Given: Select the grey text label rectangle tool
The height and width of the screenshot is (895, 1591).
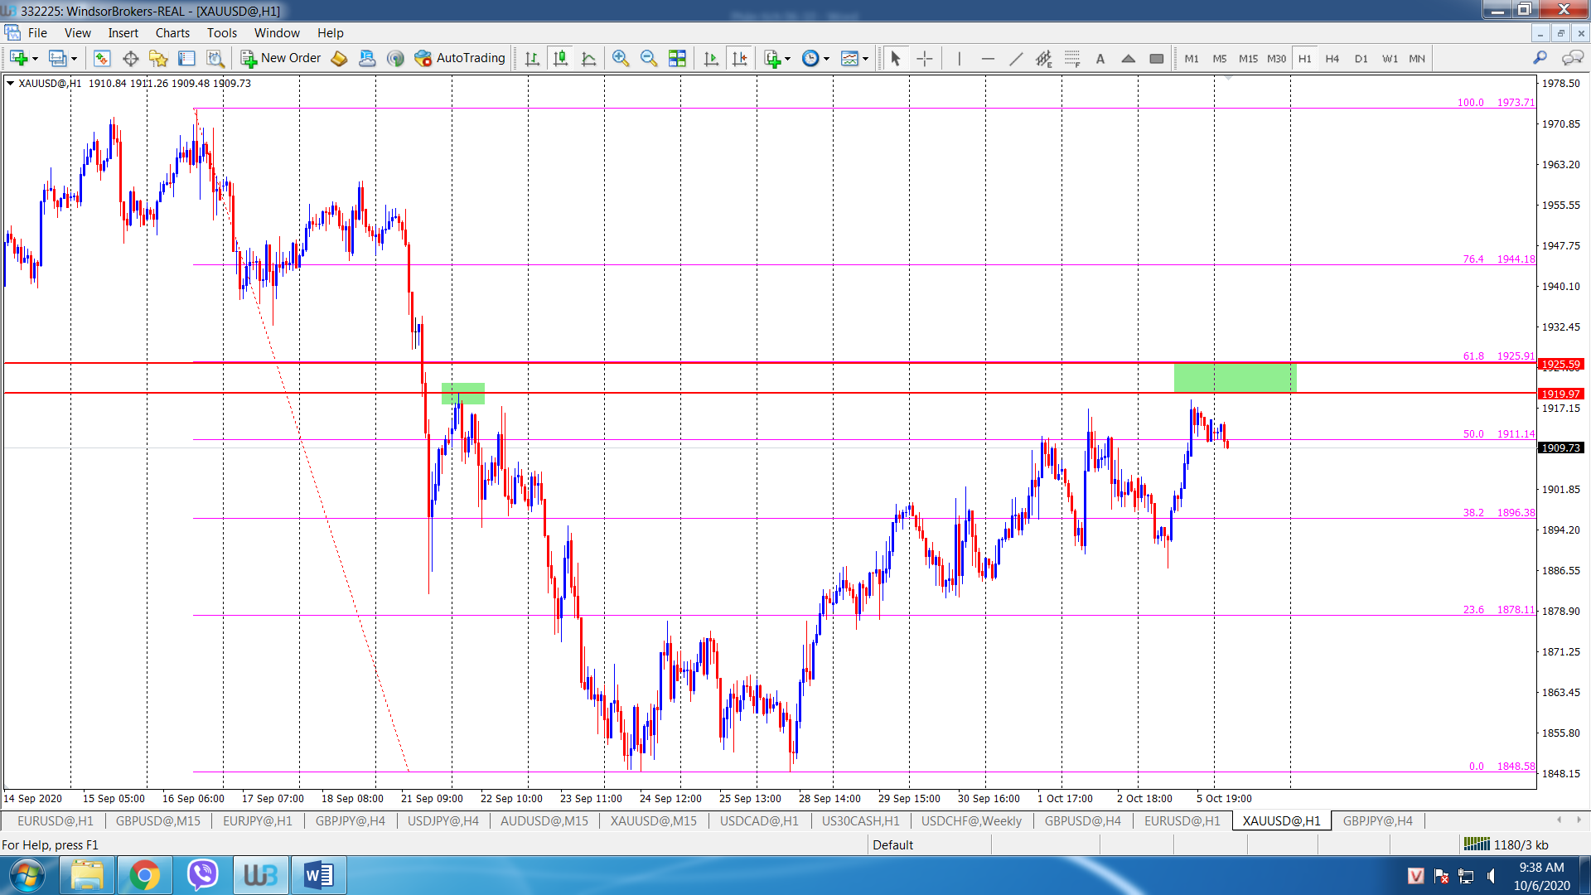Looking at the screenshot, I should 1157,58.
